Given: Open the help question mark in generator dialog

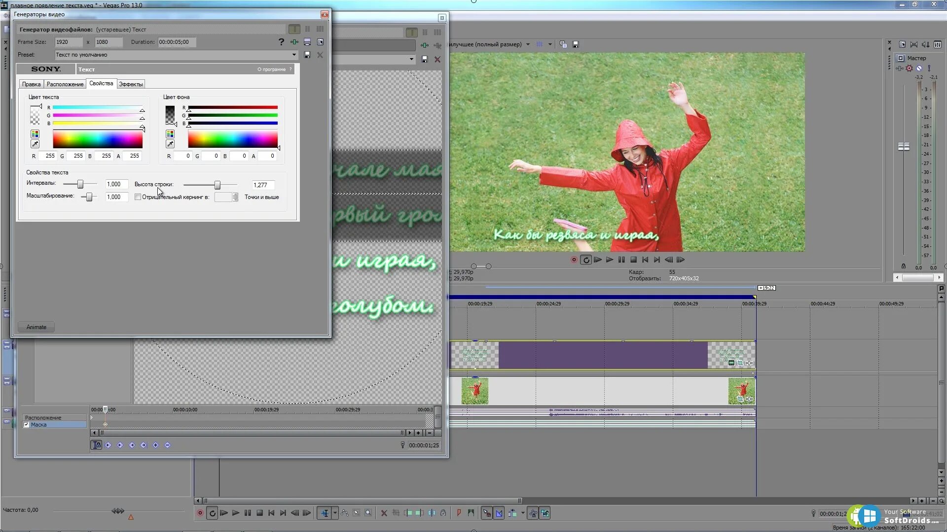Looking at the screenshot, I should (282, 42).
